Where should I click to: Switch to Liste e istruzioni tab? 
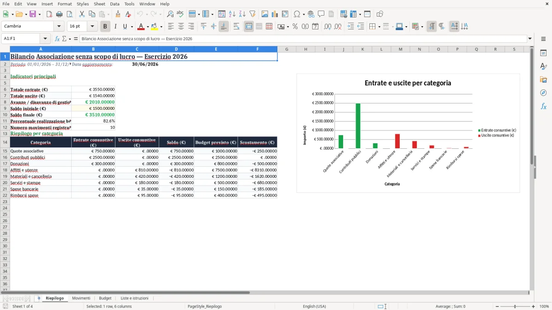(134, 298)
